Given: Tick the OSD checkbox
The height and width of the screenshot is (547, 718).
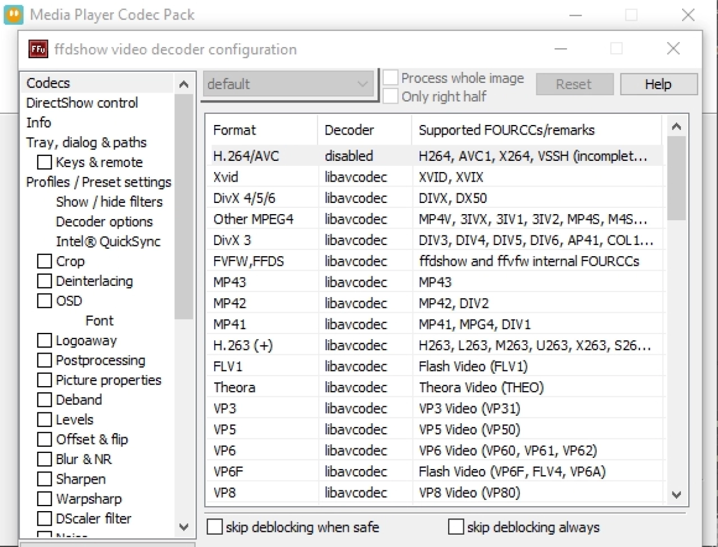Looking at the screenshot, I should (x=44, y=300).
